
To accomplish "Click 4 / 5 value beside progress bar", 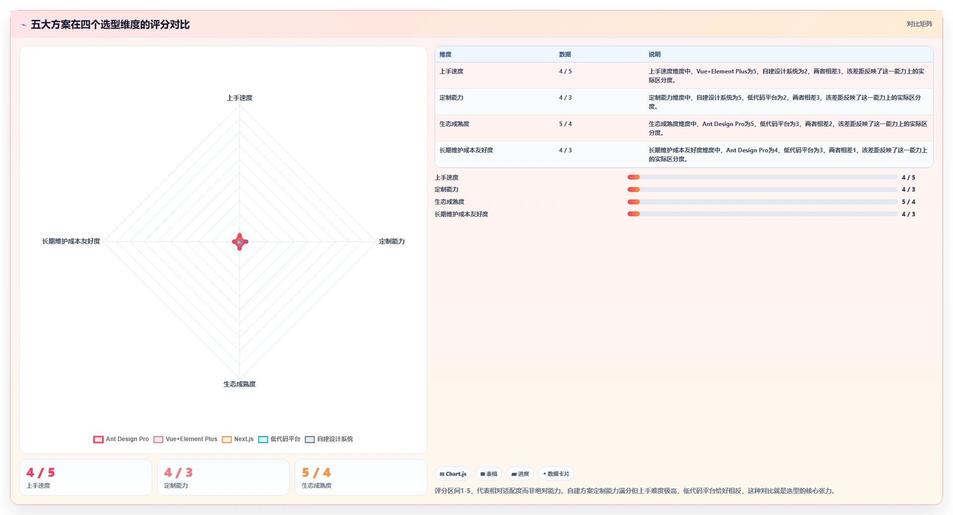I will tap(908, 178).
